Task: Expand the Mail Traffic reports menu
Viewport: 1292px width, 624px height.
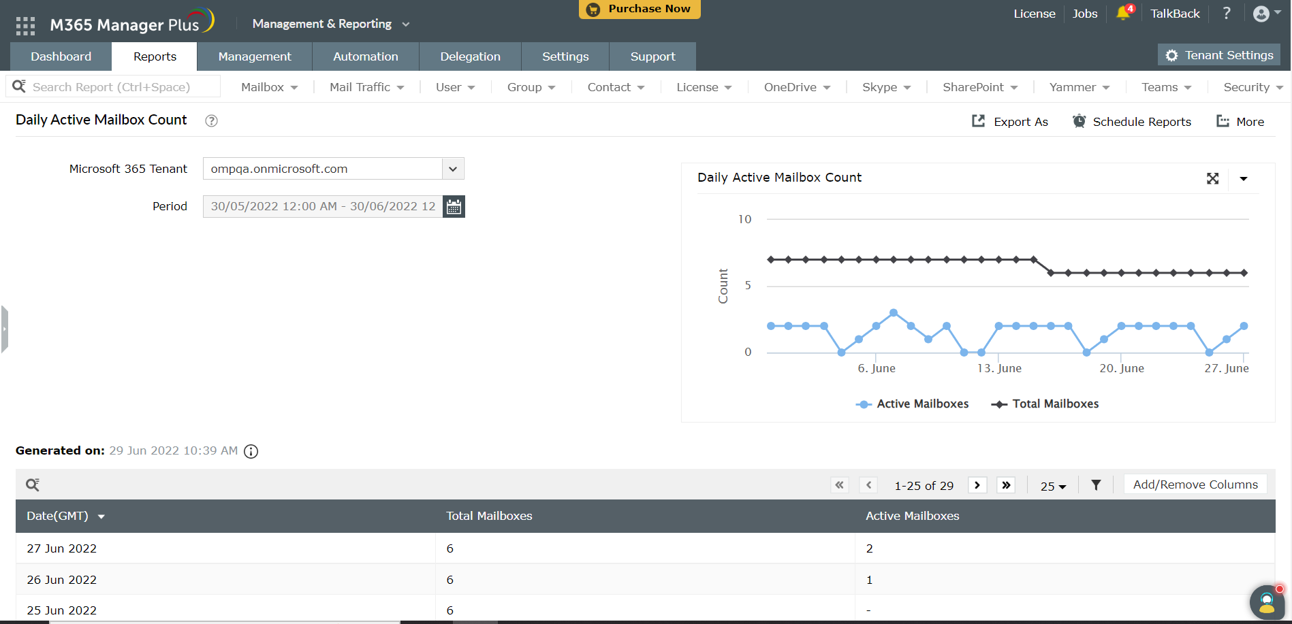Action: [x=367, y=87]
